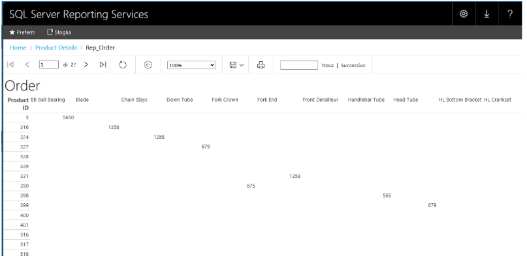Go back to the parent report
527x256 pixels.
pos(148,65)
